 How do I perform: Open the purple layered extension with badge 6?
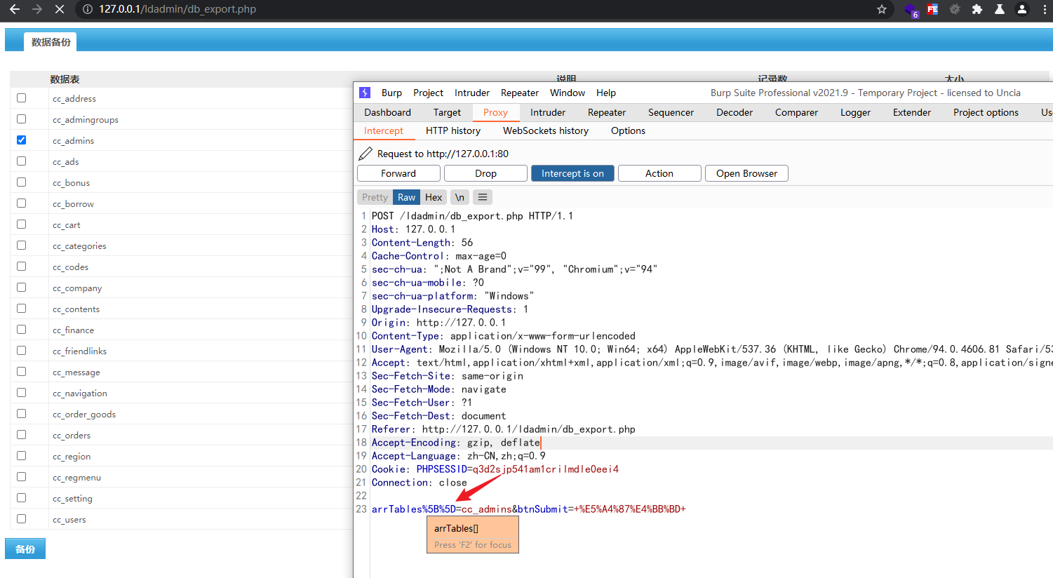(911, 10)
